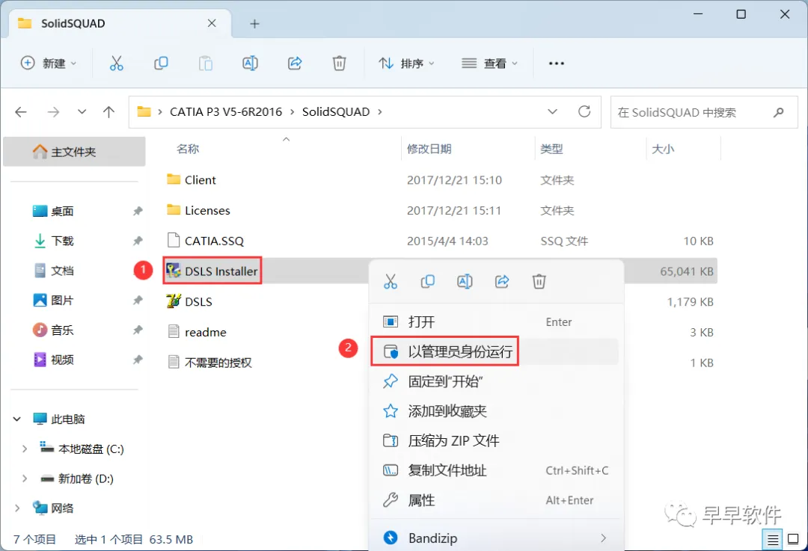Open Bandizip in the context menu
The height and width of the screenshot is (551, 808).
pyautogui.click(x=495, y=538)
